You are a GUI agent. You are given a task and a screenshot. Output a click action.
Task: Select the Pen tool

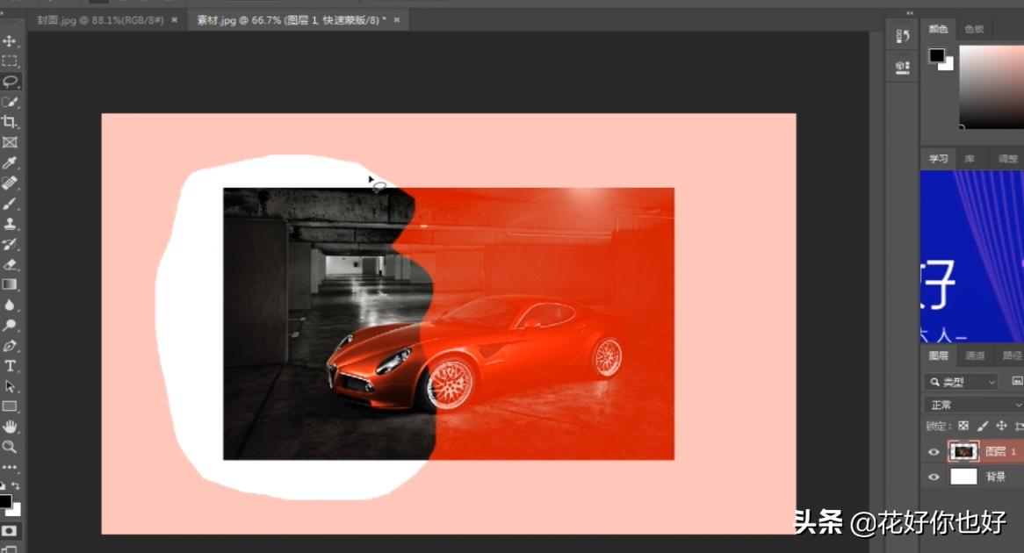point(9,345)
